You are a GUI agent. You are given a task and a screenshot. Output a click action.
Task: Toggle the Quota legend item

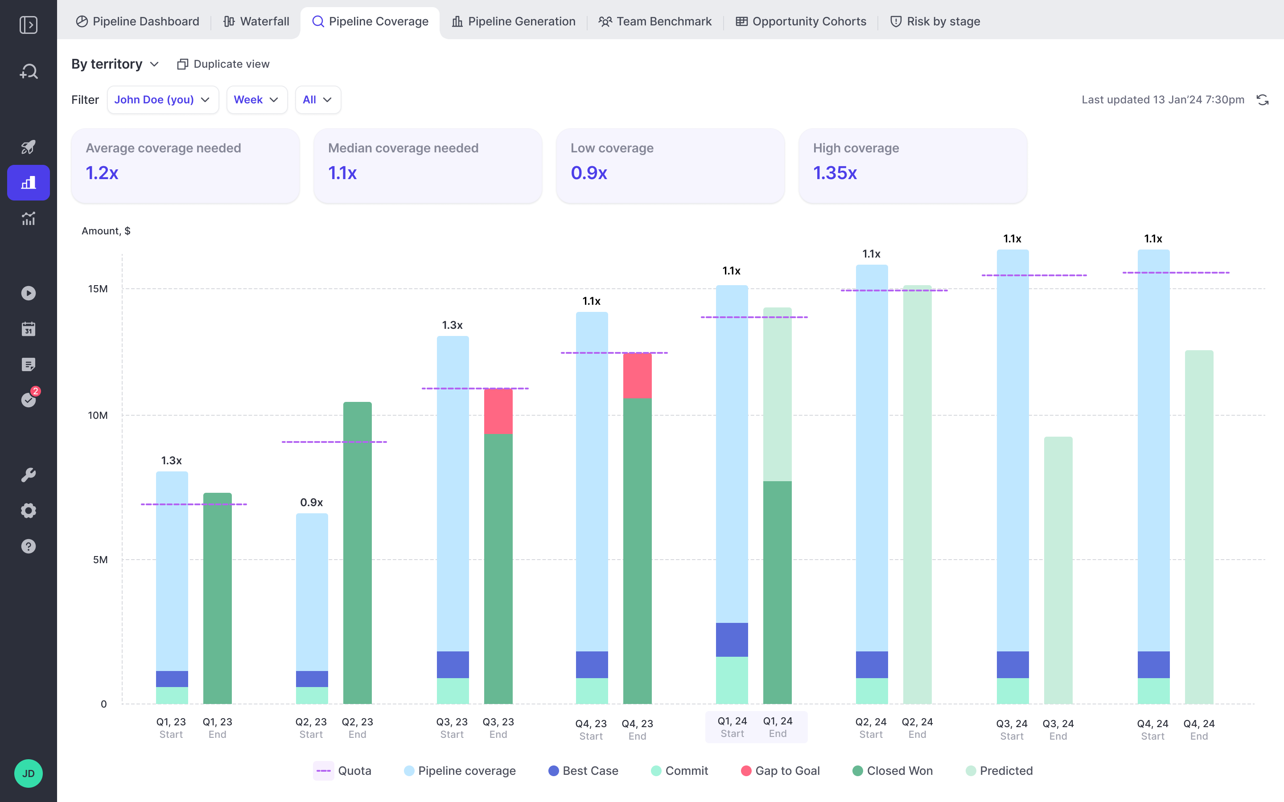pos(343,771)
